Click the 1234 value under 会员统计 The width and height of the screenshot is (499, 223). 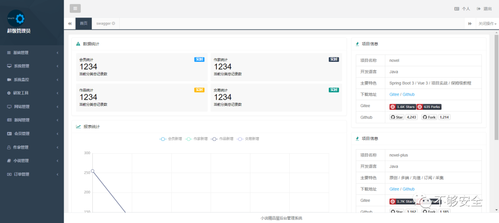tap(88, 66)
